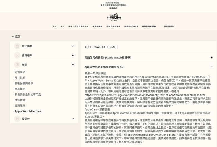This screenshot has width=217, height=147.
Task: Select 訂製服務 in sidebar
Action: [x=20, y=106]
